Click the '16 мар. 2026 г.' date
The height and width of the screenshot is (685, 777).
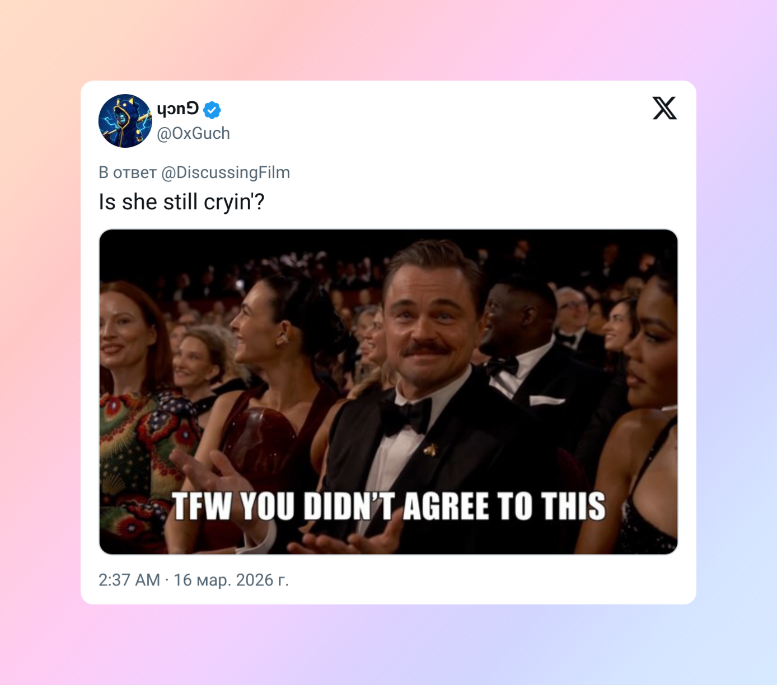[231, 580]
